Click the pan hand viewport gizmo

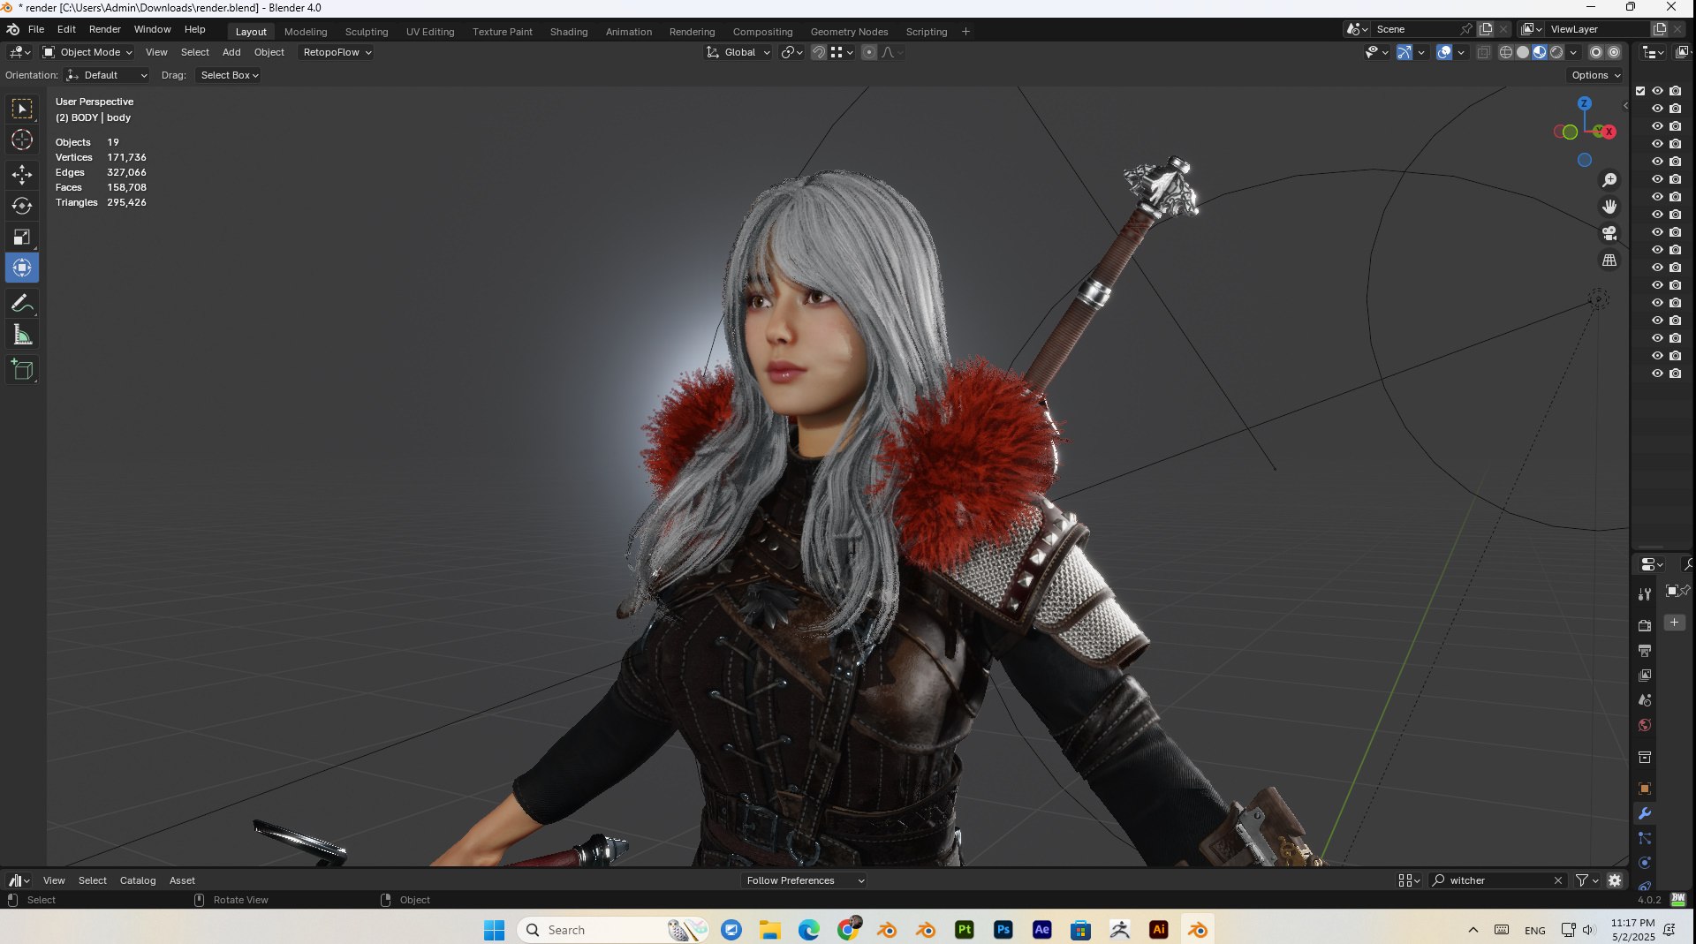[1609, 207]
